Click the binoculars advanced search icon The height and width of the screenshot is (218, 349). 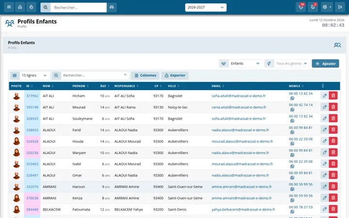(x=112, y=7)
